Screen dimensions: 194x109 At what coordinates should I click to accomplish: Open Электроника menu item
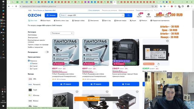[x=93, y=21]
